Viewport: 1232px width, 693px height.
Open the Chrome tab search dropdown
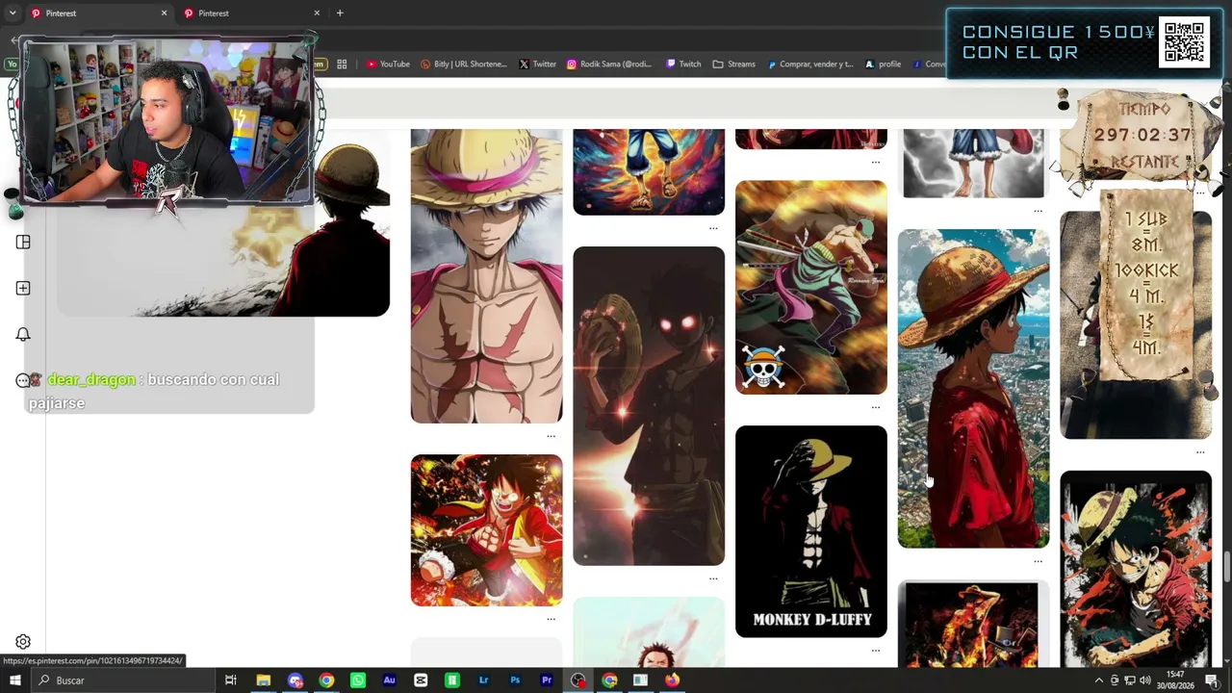click(x=13, y=13)
